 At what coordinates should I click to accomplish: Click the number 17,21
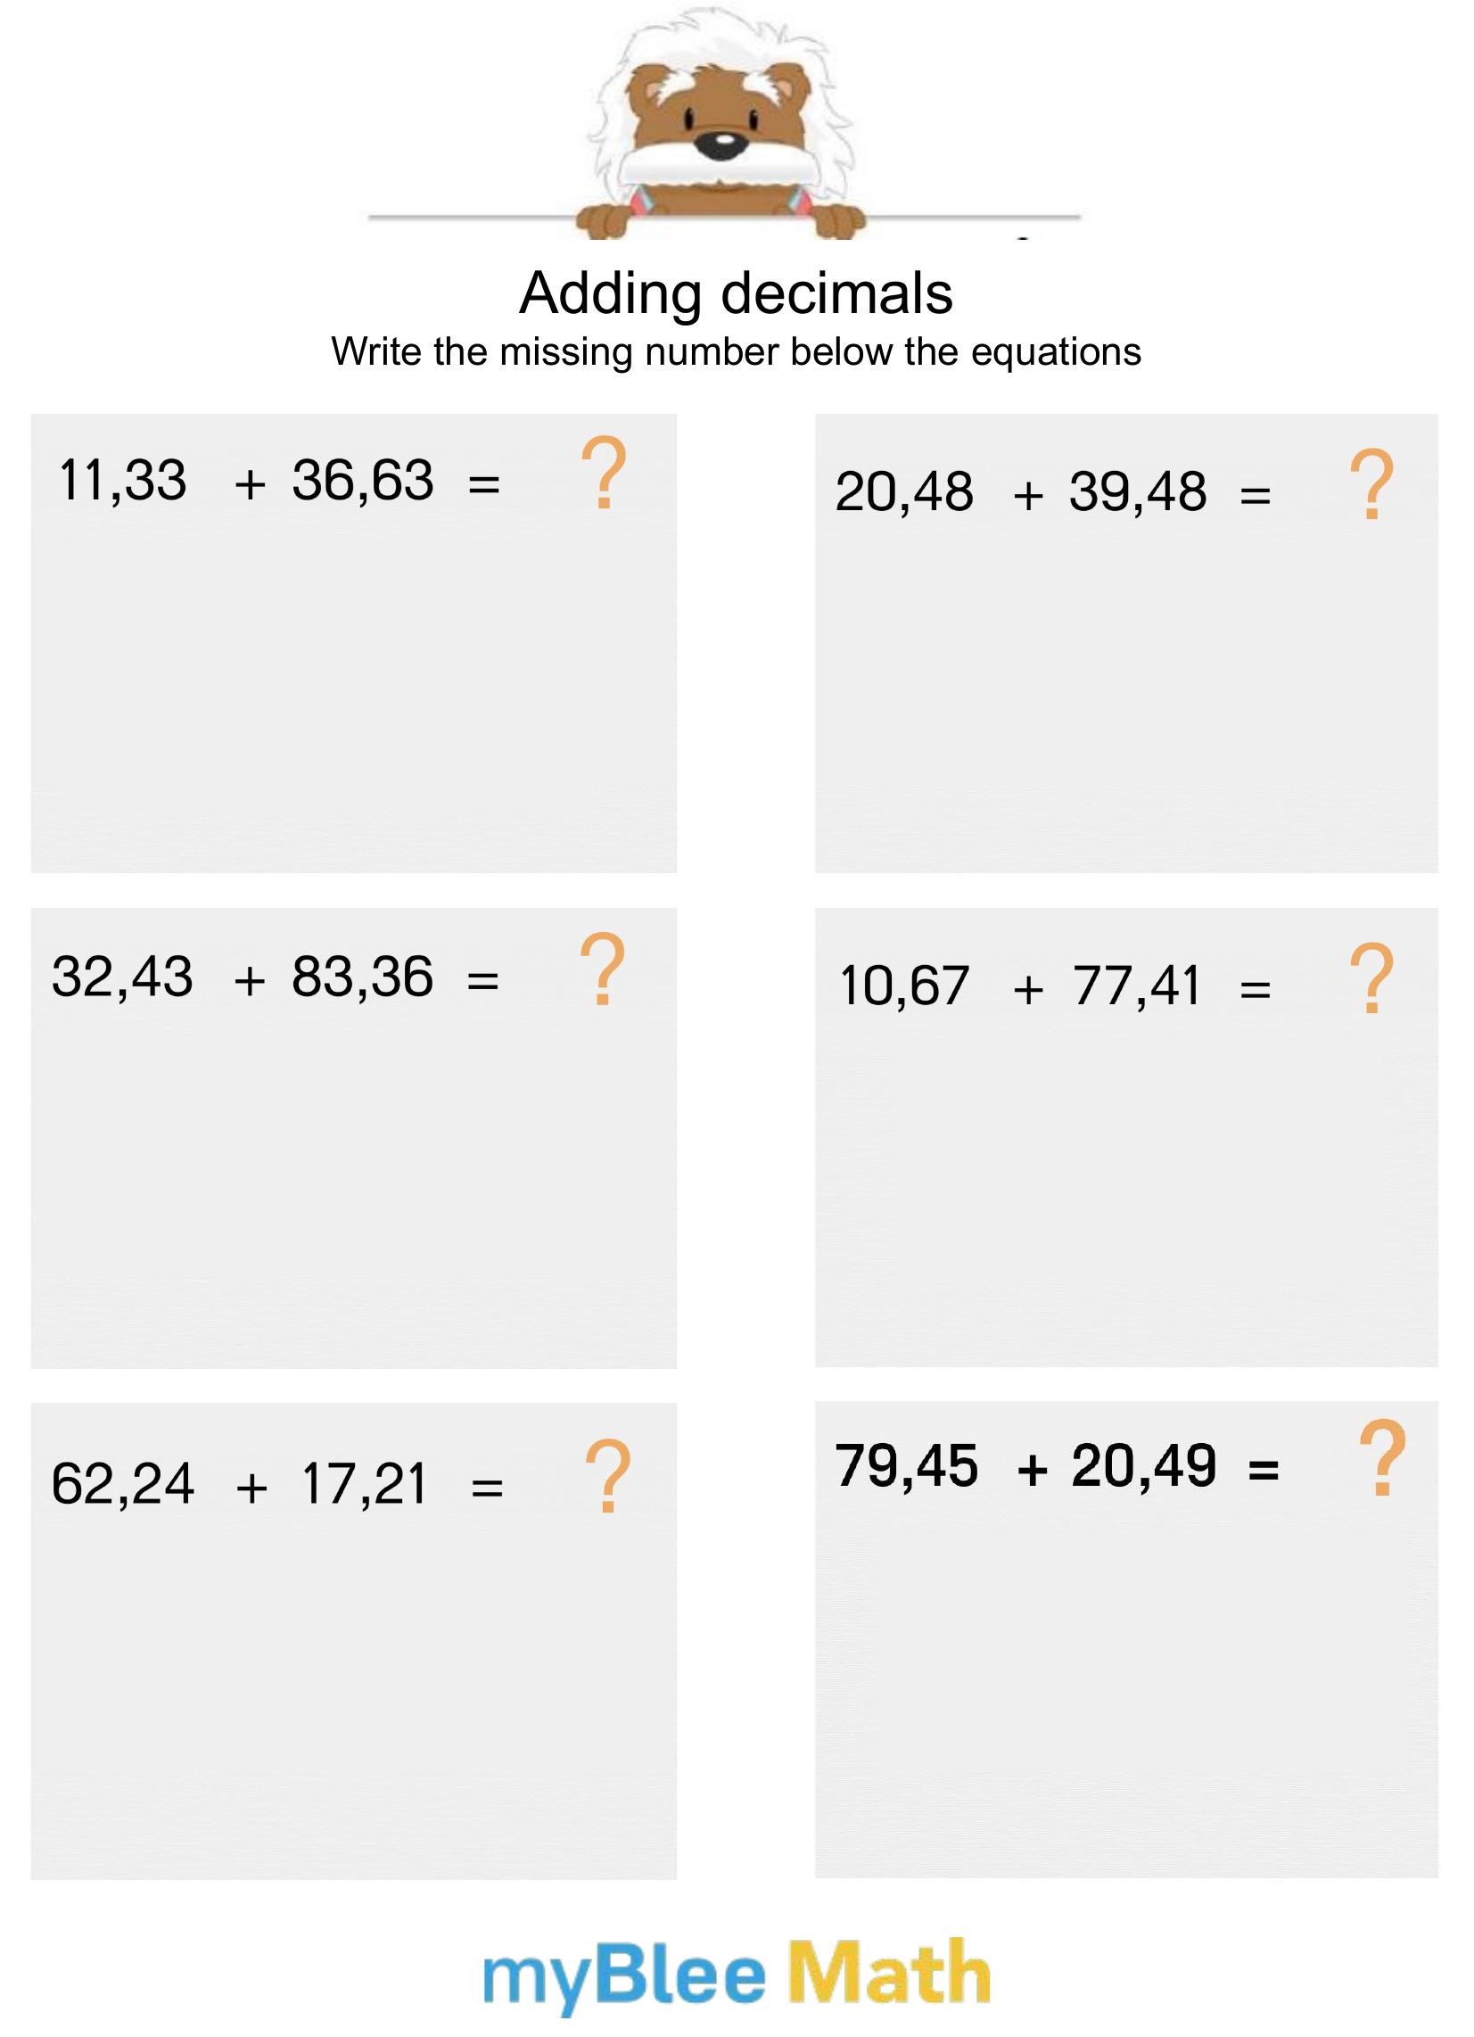(364, 1484)
